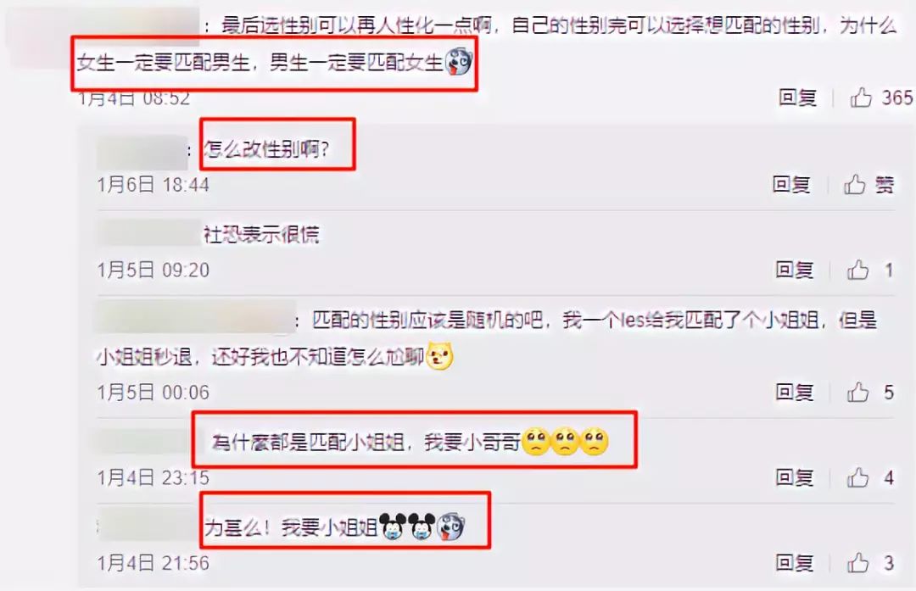Like the 社恐表示很慌 reply
Screen dimensions: 916x591
pos(857,270)
